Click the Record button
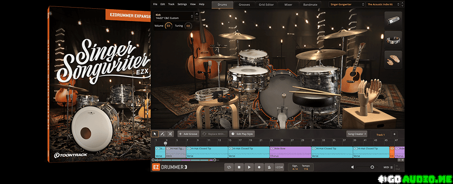Image resolution: width=453 pixels, height=184 pixels. [259, 167]
